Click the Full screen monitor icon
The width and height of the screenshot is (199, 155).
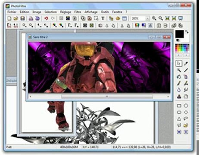tap(180, 19)
